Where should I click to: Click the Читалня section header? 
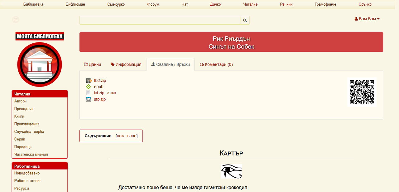[x=40, y=94]
